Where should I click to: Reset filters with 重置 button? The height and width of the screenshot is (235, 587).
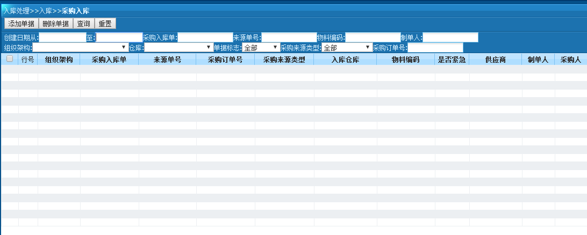tap(105, 24)
